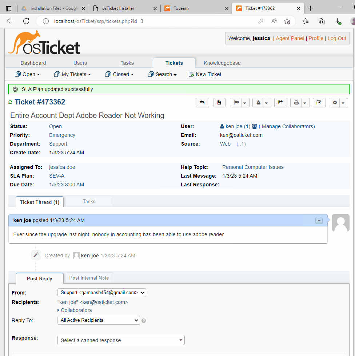The image size is (355, 356).
Task: Click the transfer ticket share icon
Action: [x=280, y=103]
